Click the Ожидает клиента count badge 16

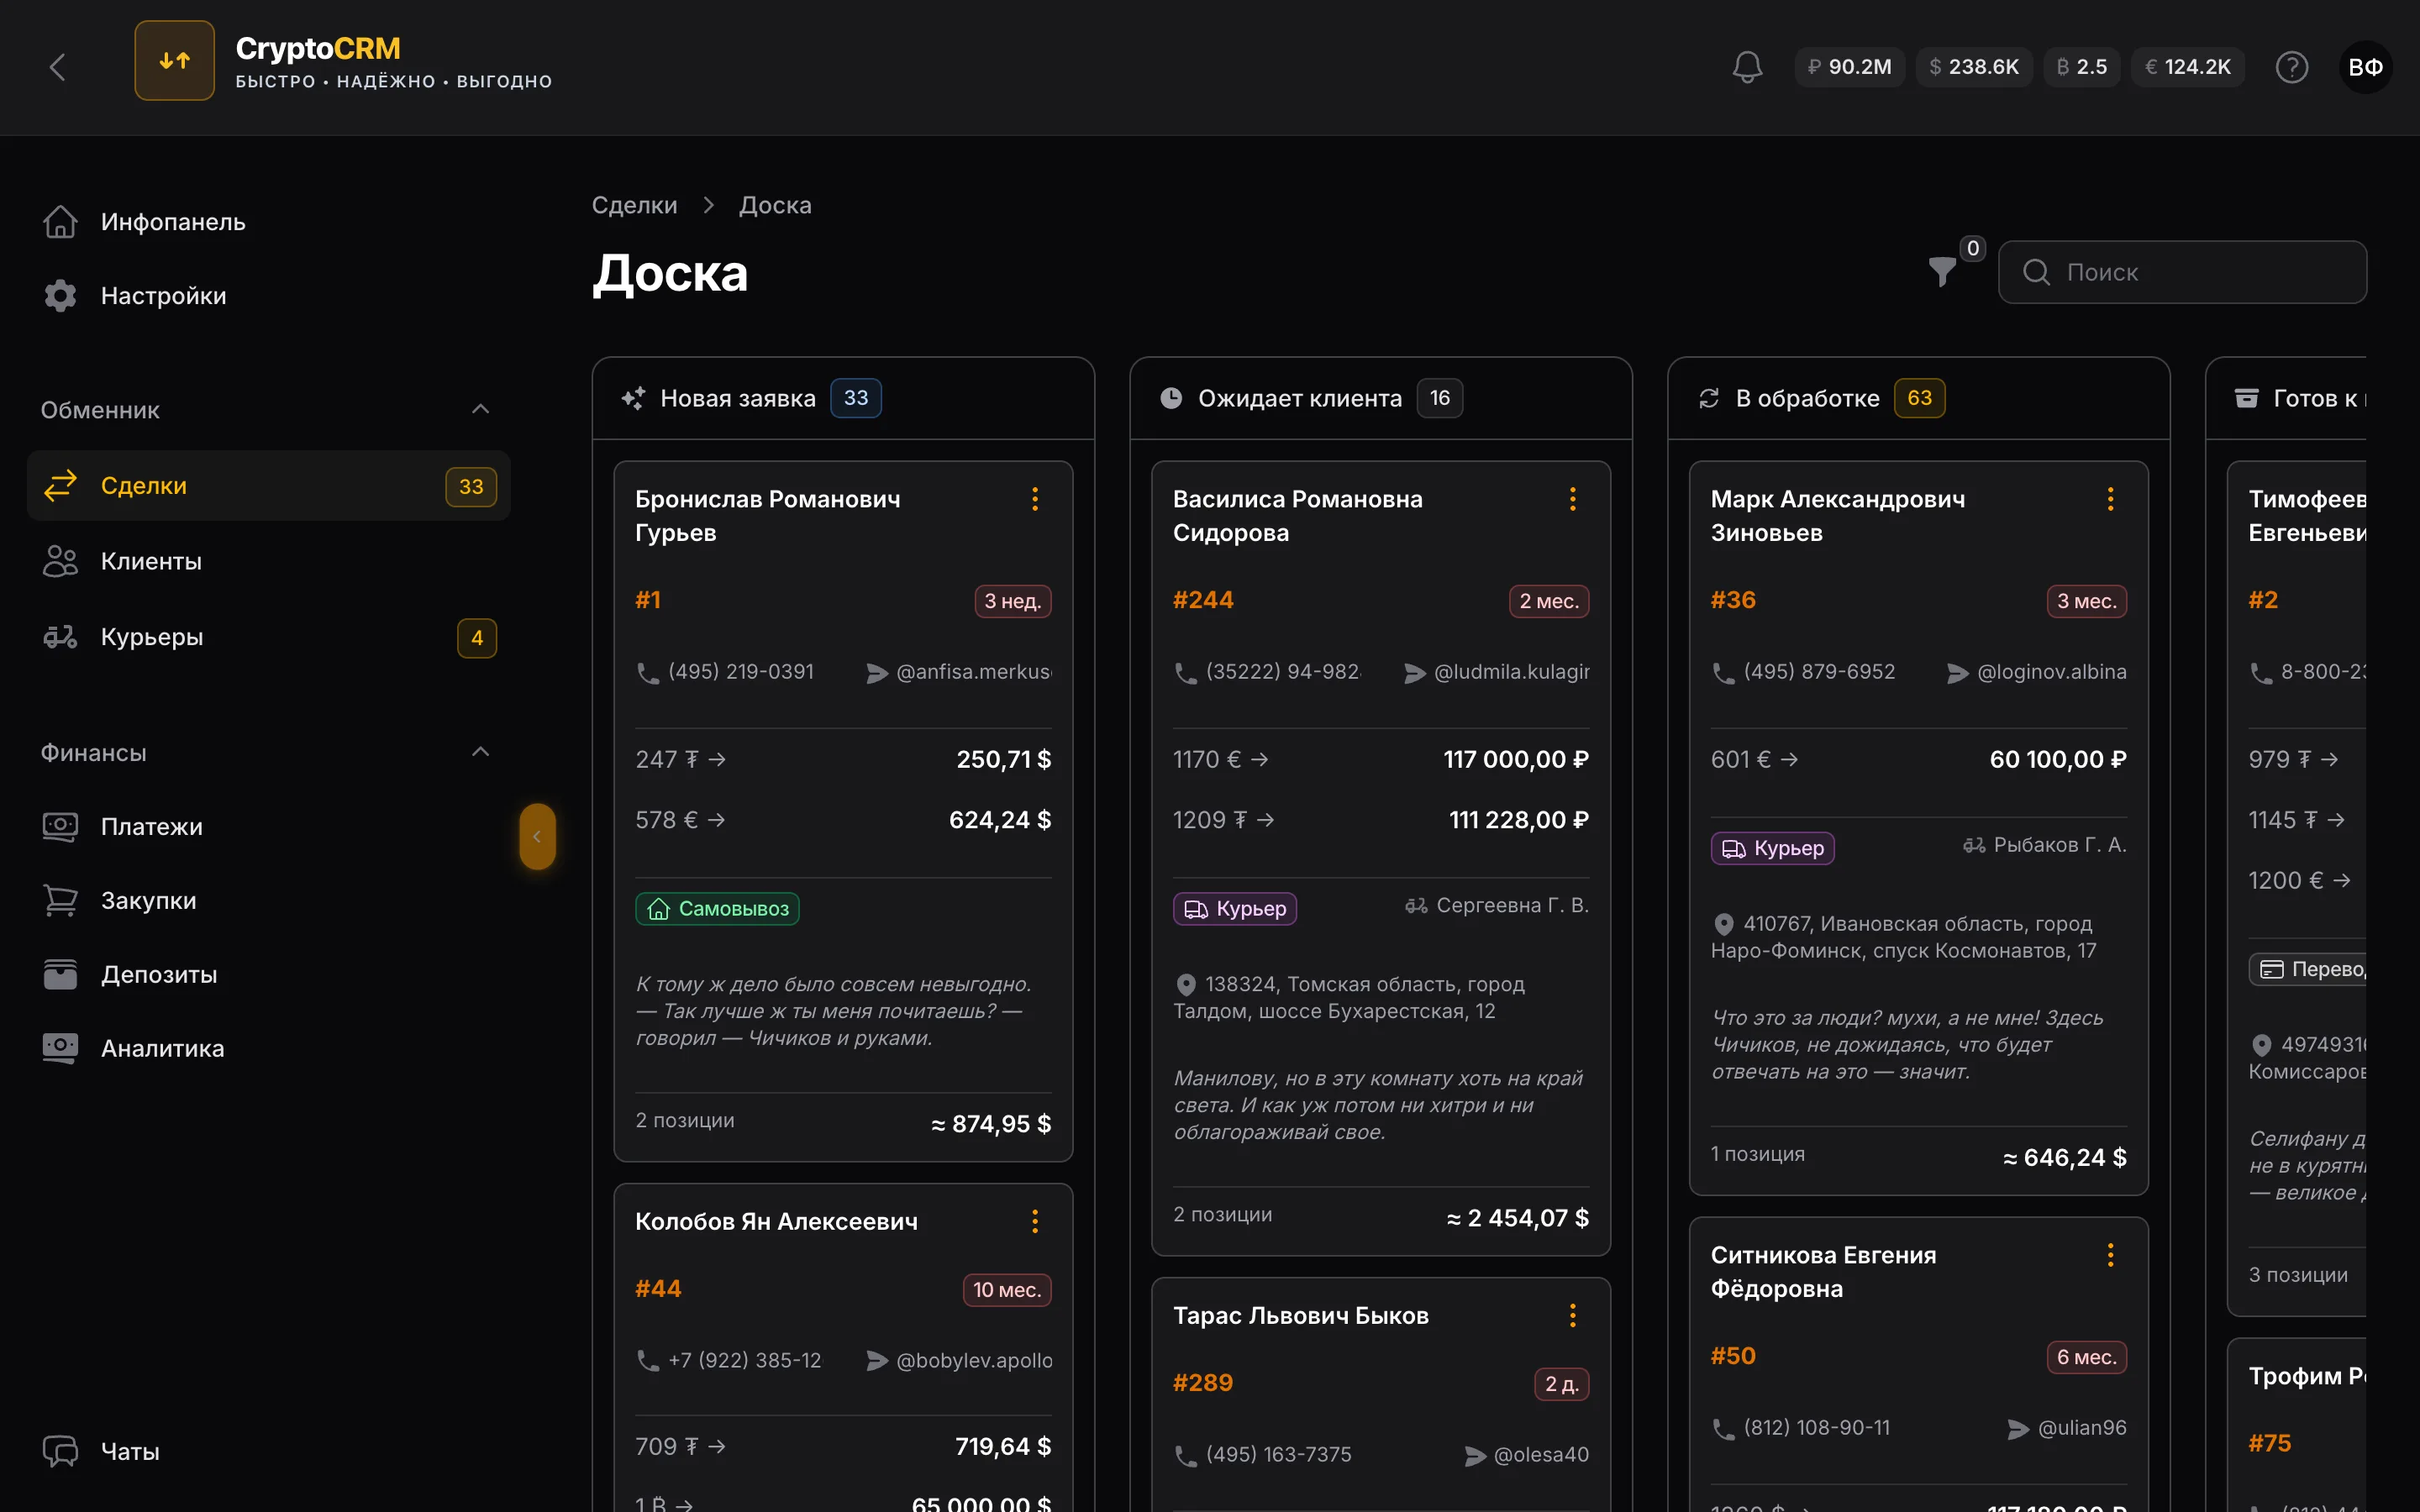point(1439,398)
